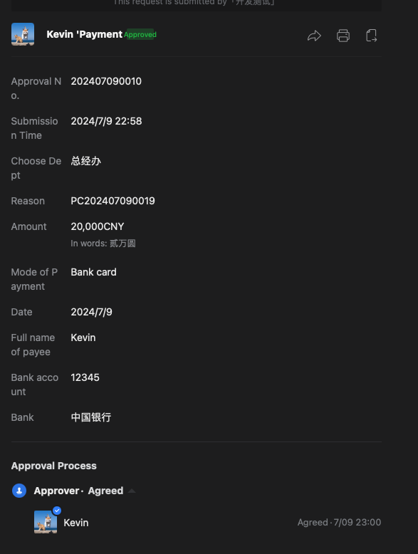Click the Kevin 'Payment title
Screen dimensions: 418x554
pyautogui.click(x=85, y=34)
